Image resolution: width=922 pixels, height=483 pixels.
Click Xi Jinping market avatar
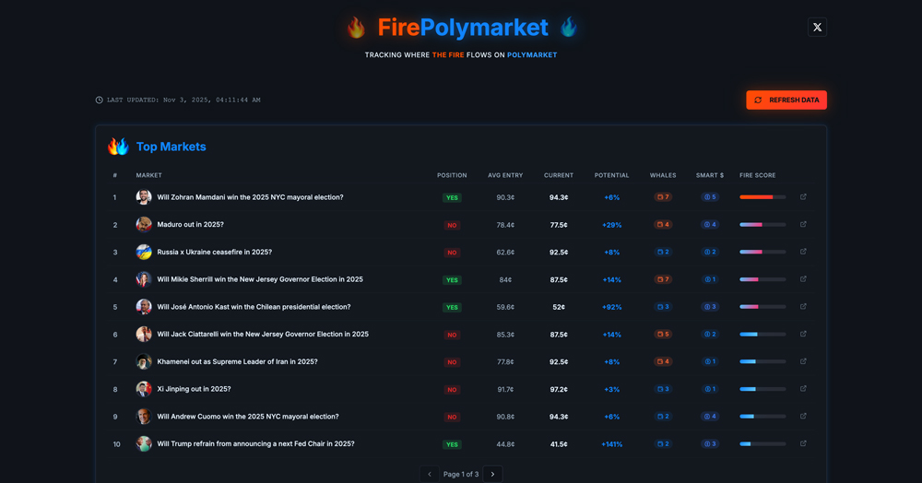click(144, 389)
